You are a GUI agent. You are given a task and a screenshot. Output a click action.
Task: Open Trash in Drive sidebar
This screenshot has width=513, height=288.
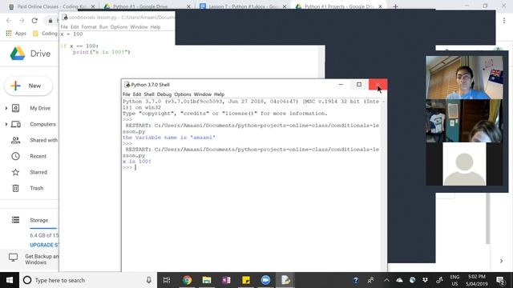[x=36, y=188]
